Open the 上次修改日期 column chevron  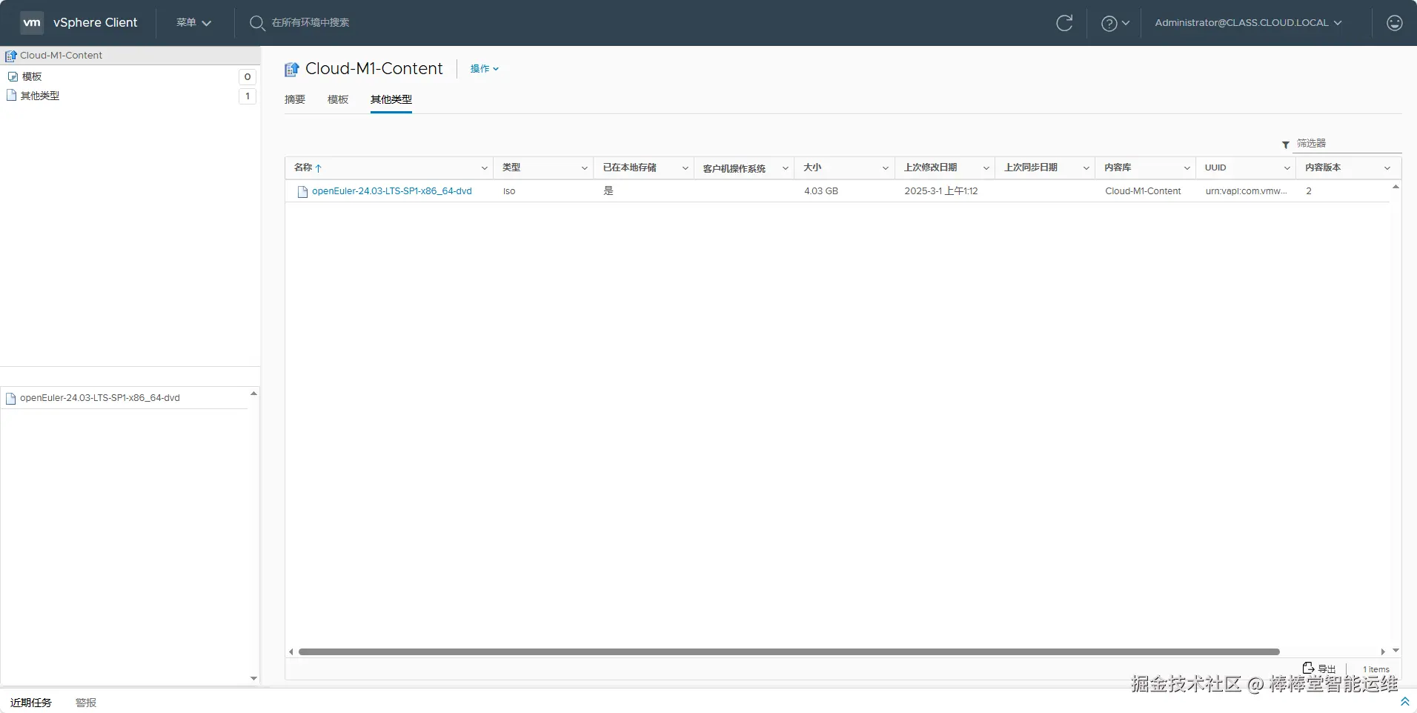[x=986, y=168]
